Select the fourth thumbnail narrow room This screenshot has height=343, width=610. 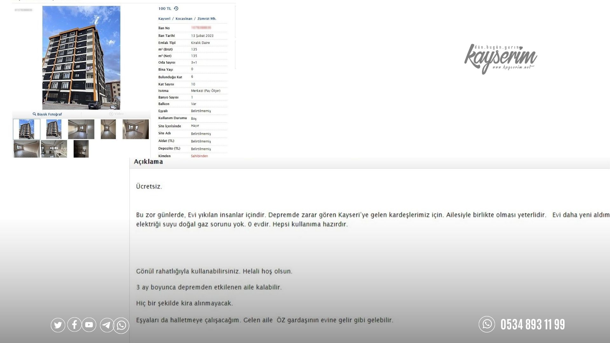tap(108, 129)
